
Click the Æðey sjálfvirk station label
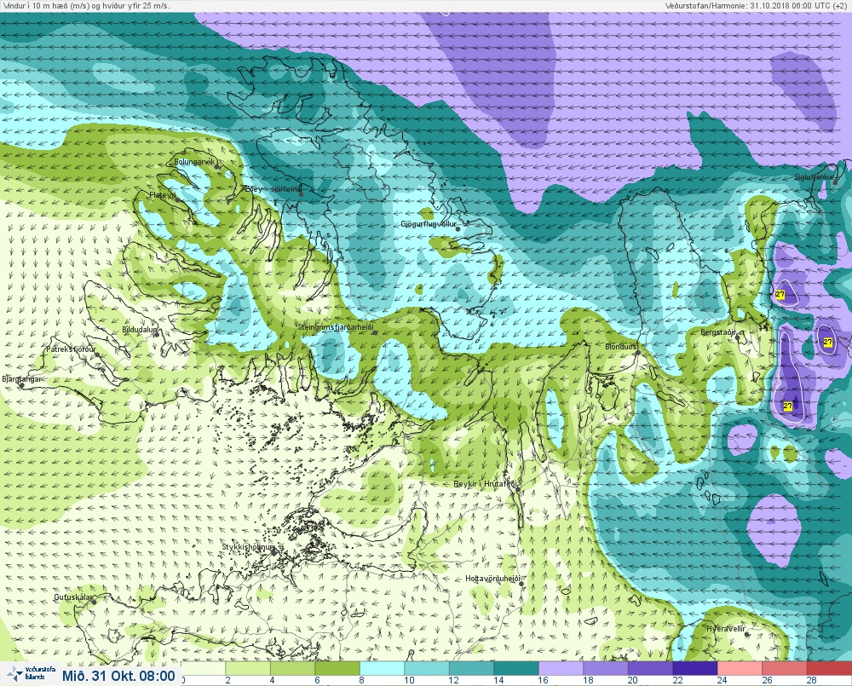click(272, 189)
